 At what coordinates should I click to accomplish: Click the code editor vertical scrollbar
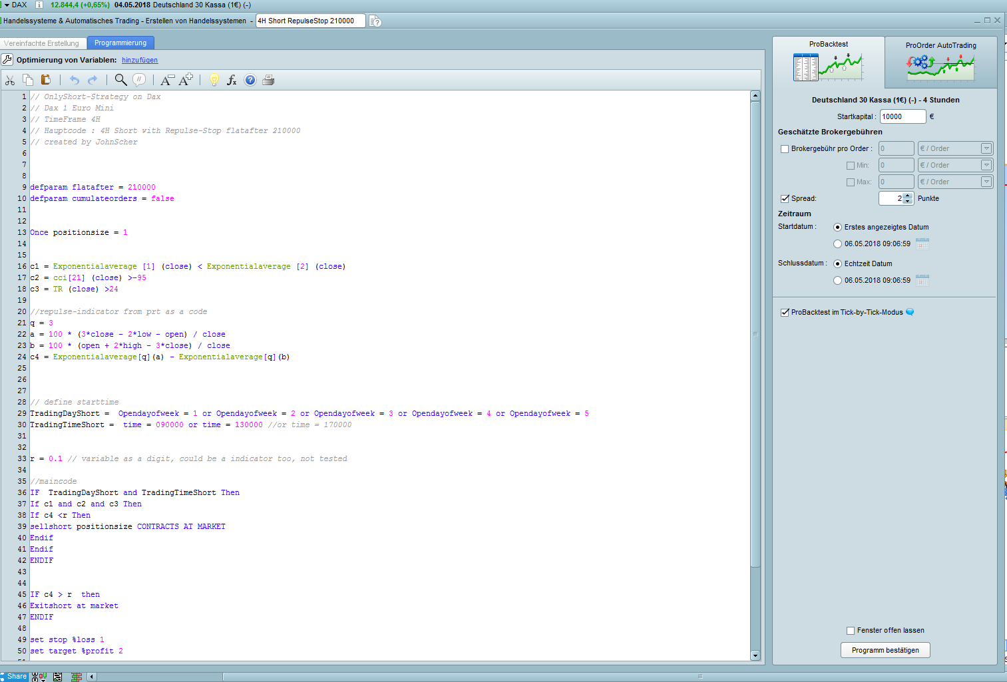click(755, 333)
